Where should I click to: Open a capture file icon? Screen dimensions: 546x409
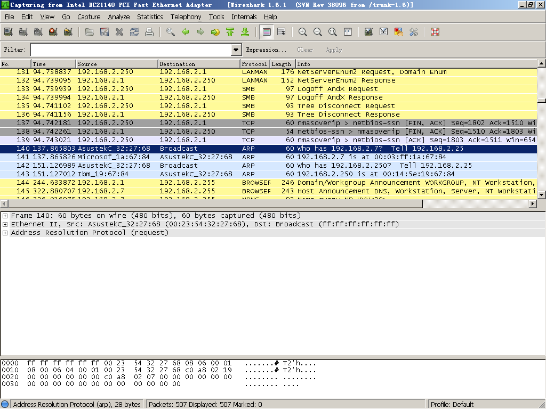90,32
